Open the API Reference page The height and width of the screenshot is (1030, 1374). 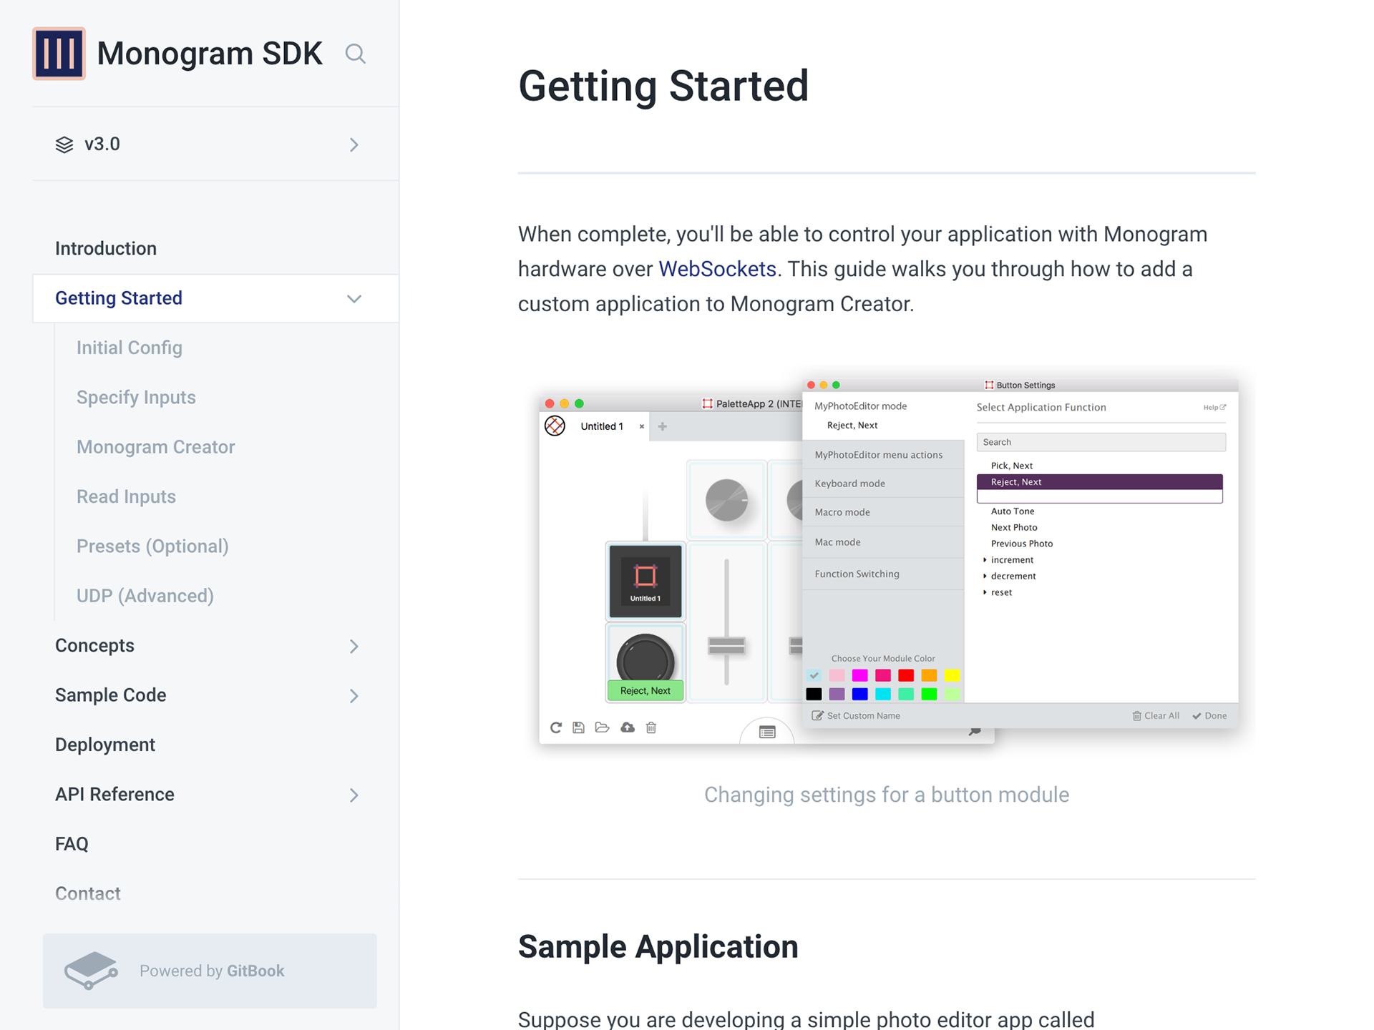[114, 794]
